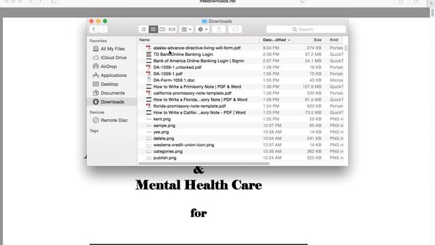Click the Share toolbar button
435x245 pixels.
[x=219, y=29]
